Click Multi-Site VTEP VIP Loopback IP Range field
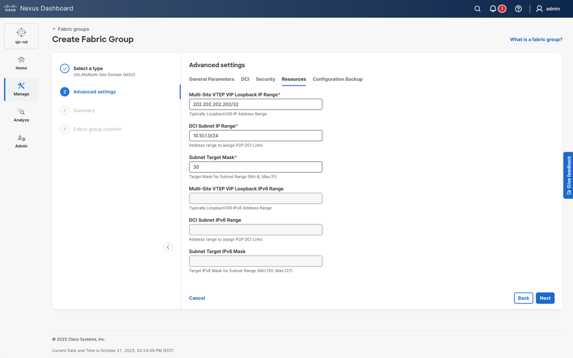This screenshot has height=358, width=573. point(255,104)
